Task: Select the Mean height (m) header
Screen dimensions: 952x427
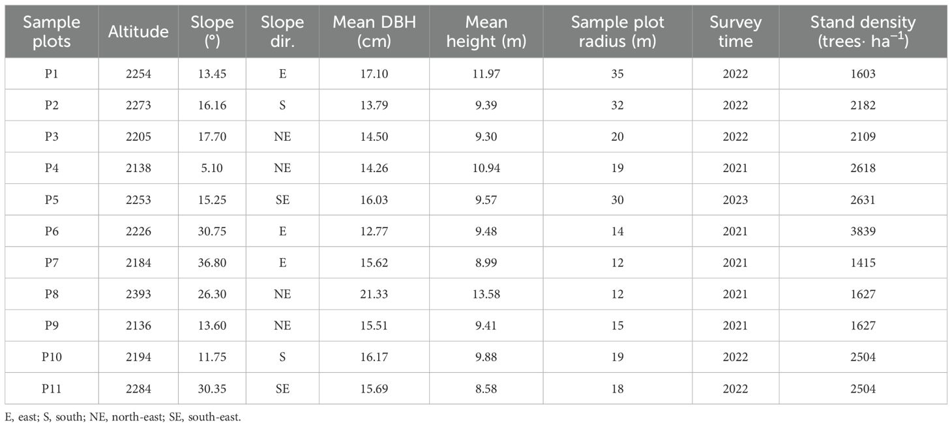Action: pyautogui.click(x=486, y=31)
